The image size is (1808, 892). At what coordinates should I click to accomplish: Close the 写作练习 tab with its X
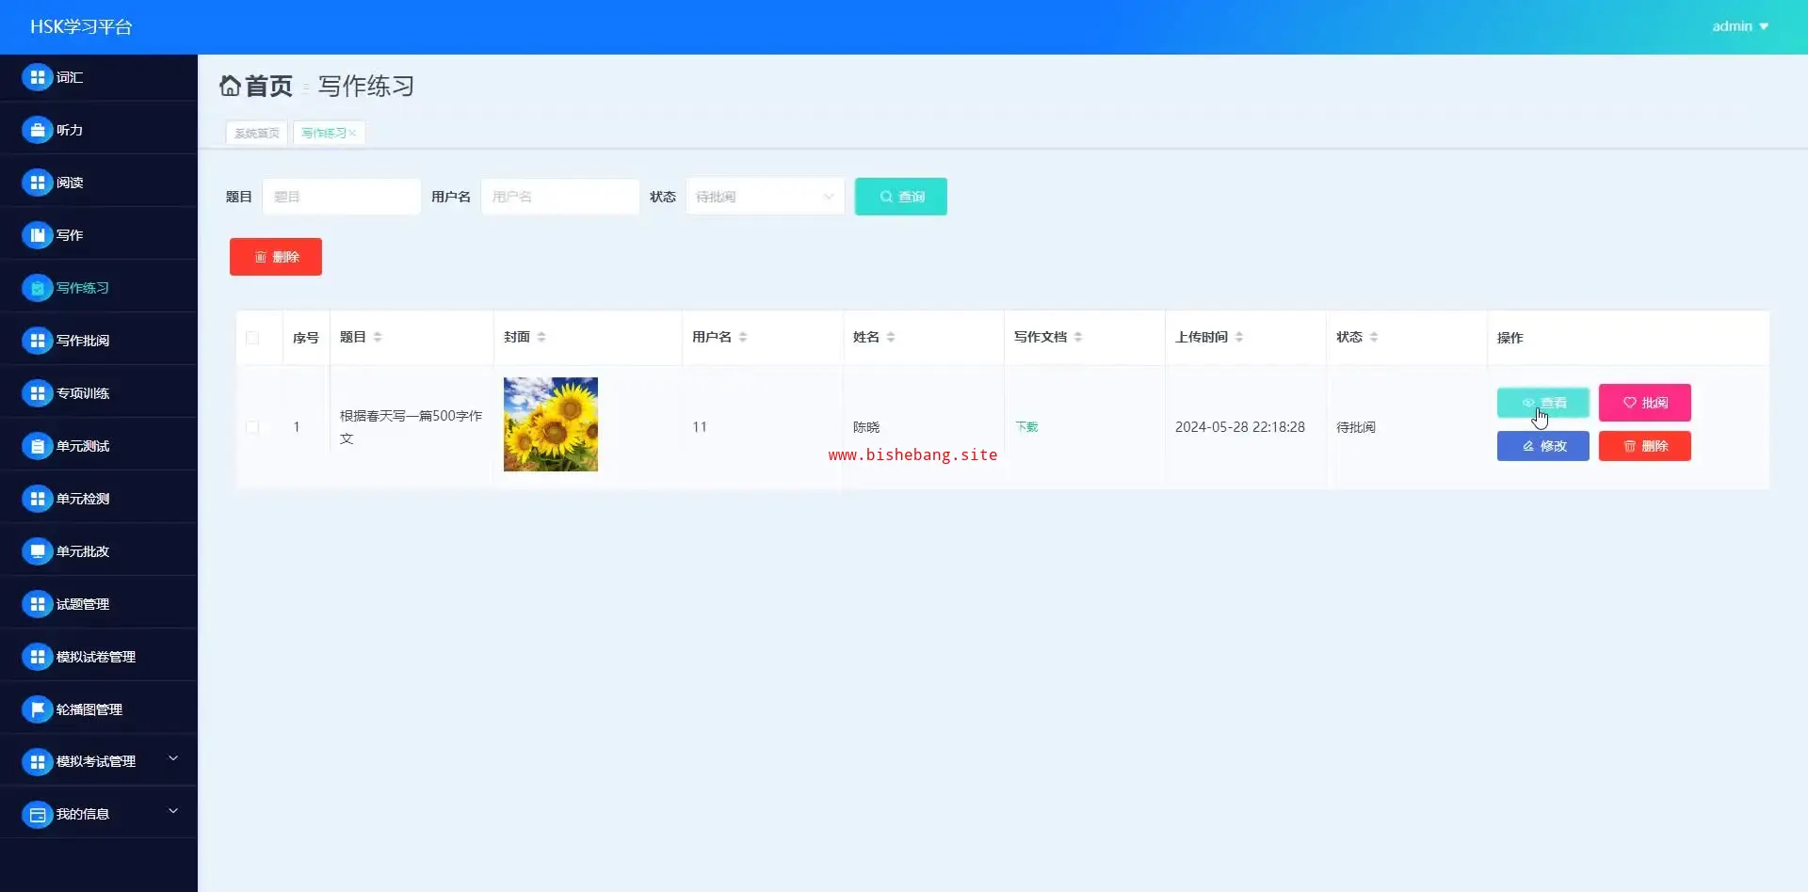pyautogui.click(x=353, y=134)
